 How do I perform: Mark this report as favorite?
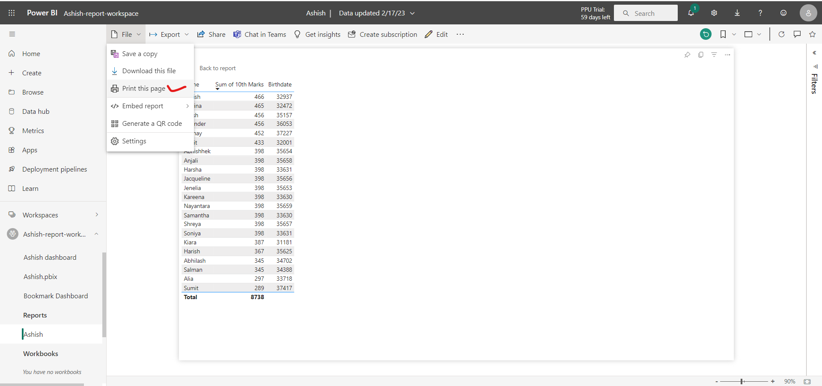pos(812,34)
